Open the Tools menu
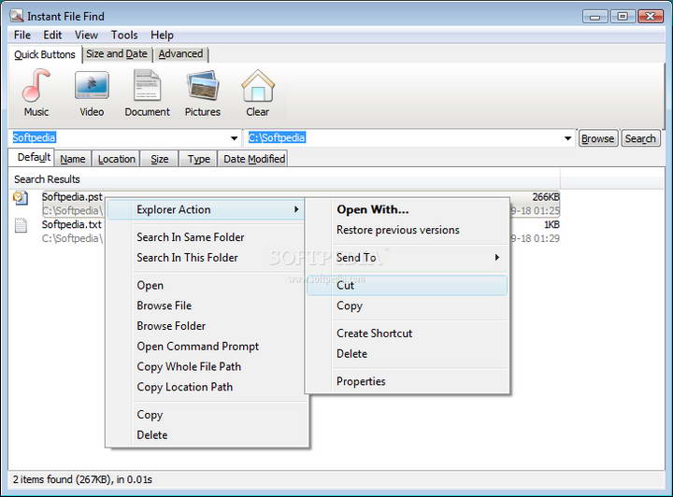The height and width of the screenshot is (497, 673). click(x=124, y=35)
